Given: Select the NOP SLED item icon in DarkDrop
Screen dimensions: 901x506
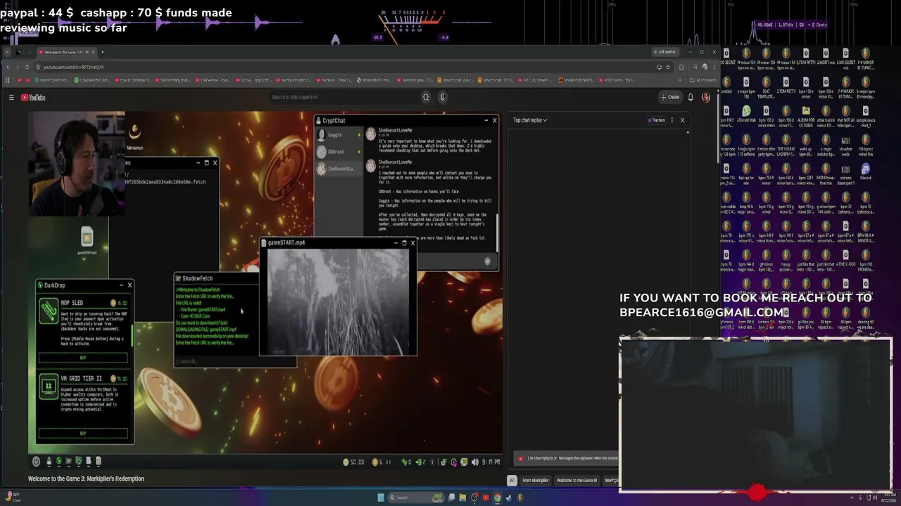Looking at the screenshot, I should pyautogui.click(x=49, y=311).
